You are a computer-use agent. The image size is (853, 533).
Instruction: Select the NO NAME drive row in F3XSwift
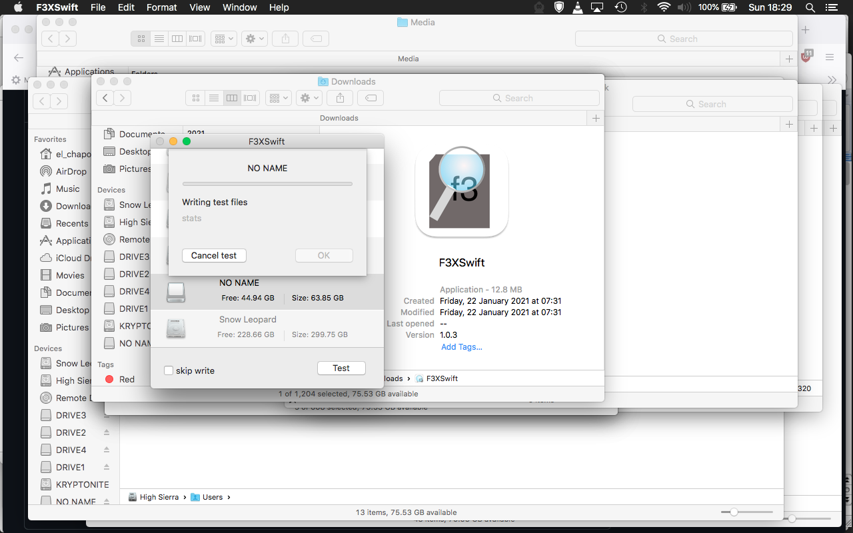(x=267, y=291)
